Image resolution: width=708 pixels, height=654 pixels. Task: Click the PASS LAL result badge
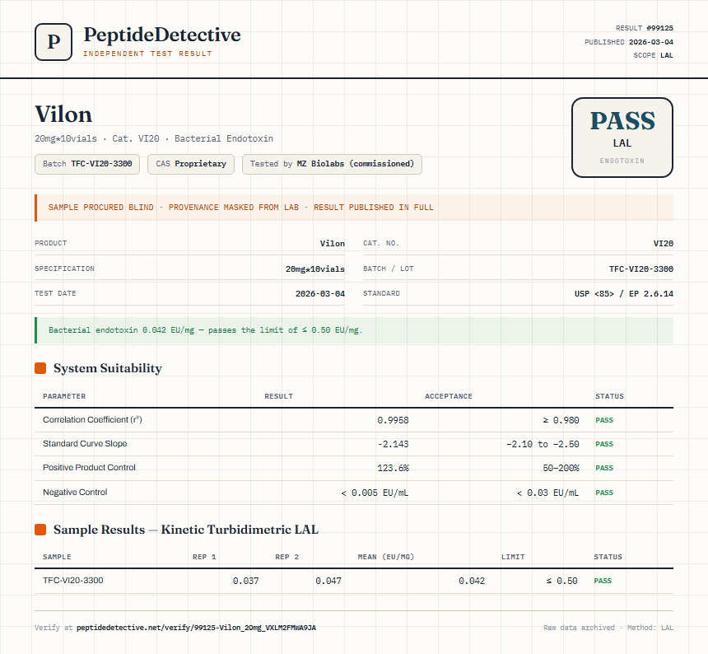(x=622, y=138)
